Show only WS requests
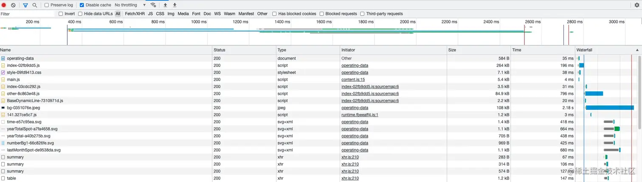642x182 pixels. (x=217, y=14)
